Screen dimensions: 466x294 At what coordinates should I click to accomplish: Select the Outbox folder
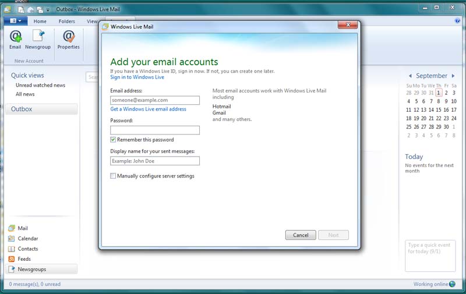tap(41, 109)
